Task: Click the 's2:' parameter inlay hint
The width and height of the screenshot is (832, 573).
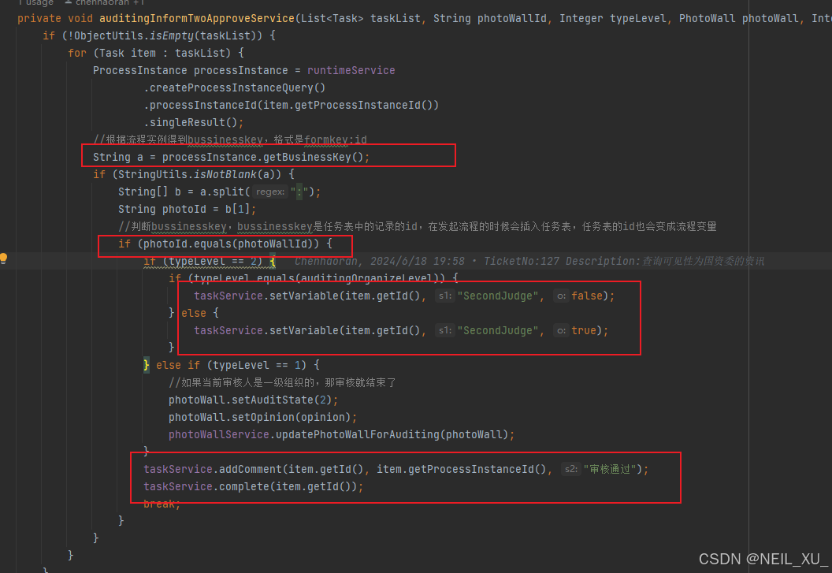Action: 570,469
